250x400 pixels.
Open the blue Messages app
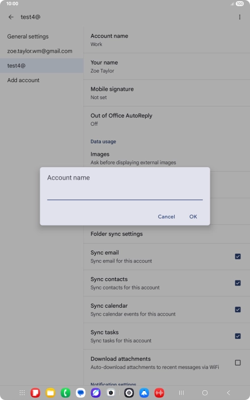point(80,393)
